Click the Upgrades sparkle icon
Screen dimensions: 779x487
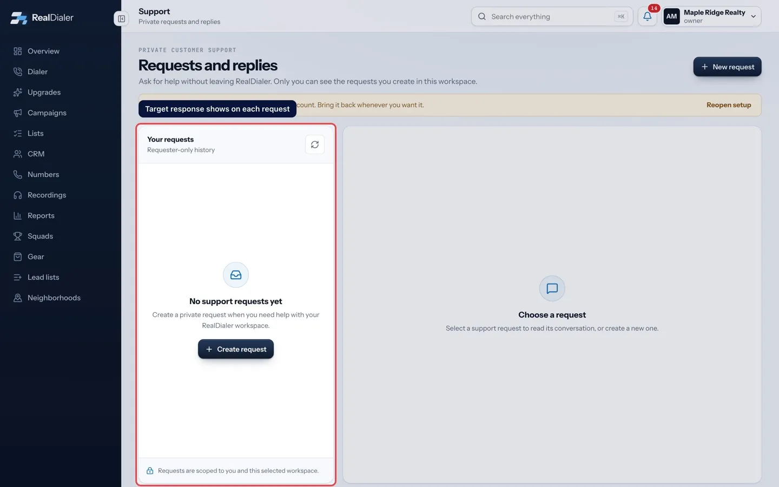18,93
